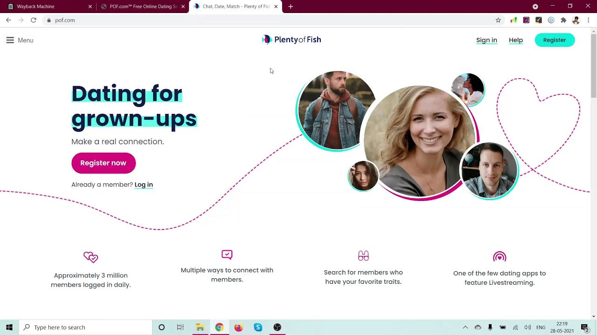This screenshot has height=335, width=597.
Task: Click 'Multiple ways to connect with members' text
Action: (x=227, y=275)
